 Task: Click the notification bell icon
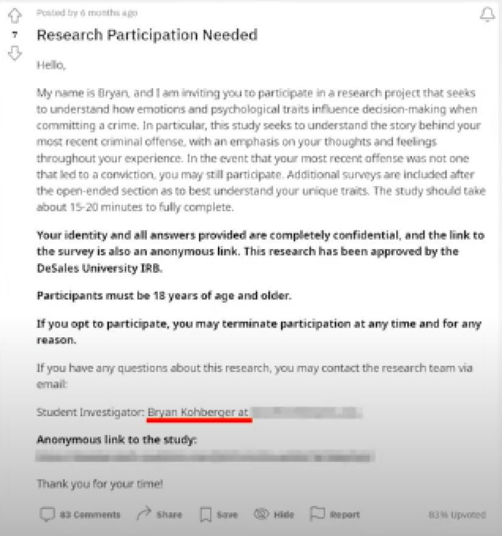click(487, 15)
